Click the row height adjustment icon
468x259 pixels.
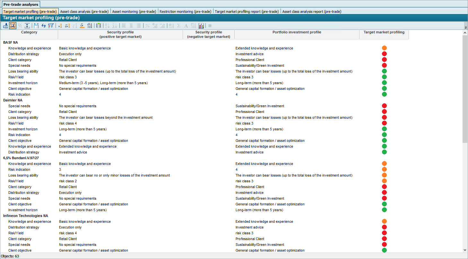[27, 26]
